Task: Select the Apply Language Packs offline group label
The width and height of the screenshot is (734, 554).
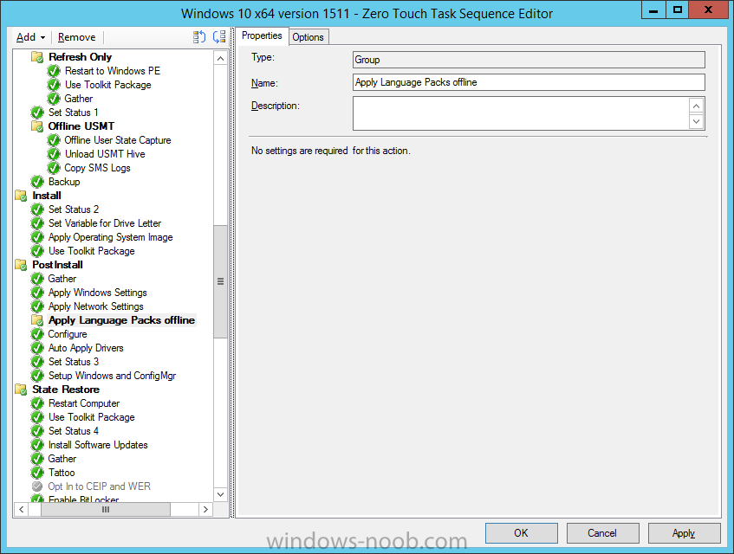Action: tap(121, 320)
